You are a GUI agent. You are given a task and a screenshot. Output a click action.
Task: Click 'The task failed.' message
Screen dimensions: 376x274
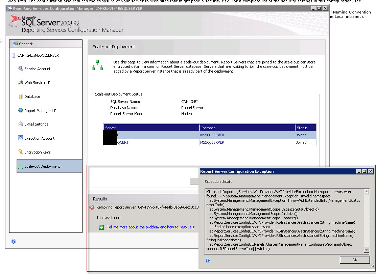coord(109,218)
